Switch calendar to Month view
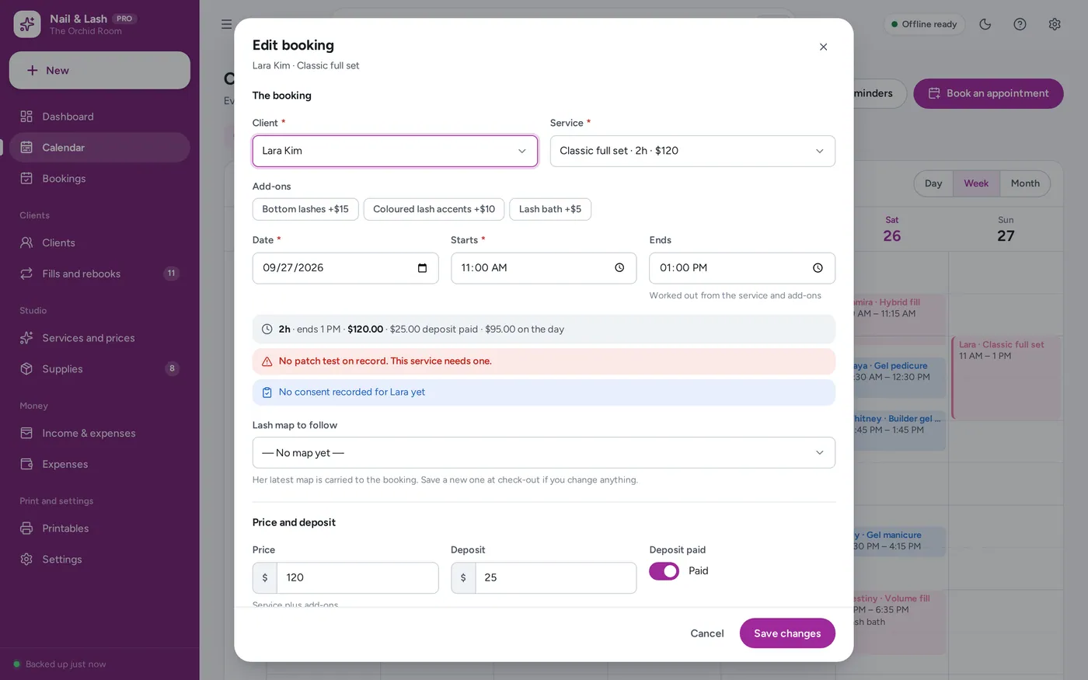The width and height of the screenshot is (1088, 680). coord(1025,183)
